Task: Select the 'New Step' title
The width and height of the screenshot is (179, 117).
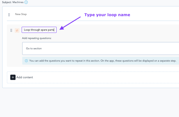Action: tap(21, 14)
